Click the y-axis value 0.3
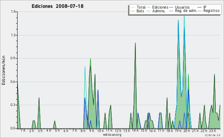This screenshot has width=224, height=138. point(13,105)
